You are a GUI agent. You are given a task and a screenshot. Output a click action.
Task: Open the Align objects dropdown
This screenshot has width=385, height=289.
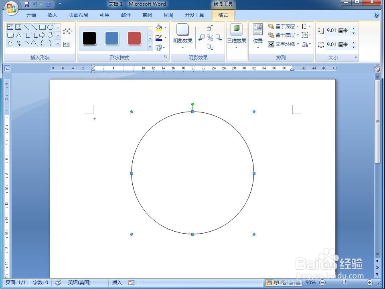(x=306, y=26)
